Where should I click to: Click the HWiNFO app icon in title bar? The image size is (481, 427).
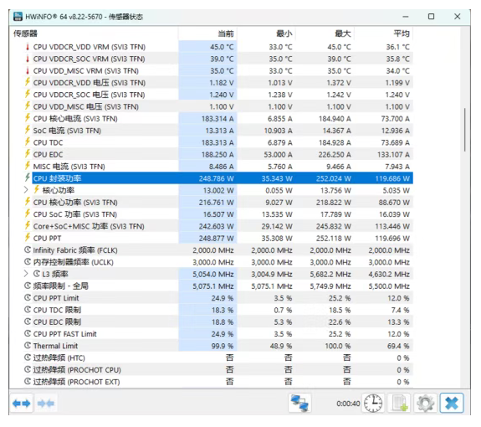click(x=18, y=16)
